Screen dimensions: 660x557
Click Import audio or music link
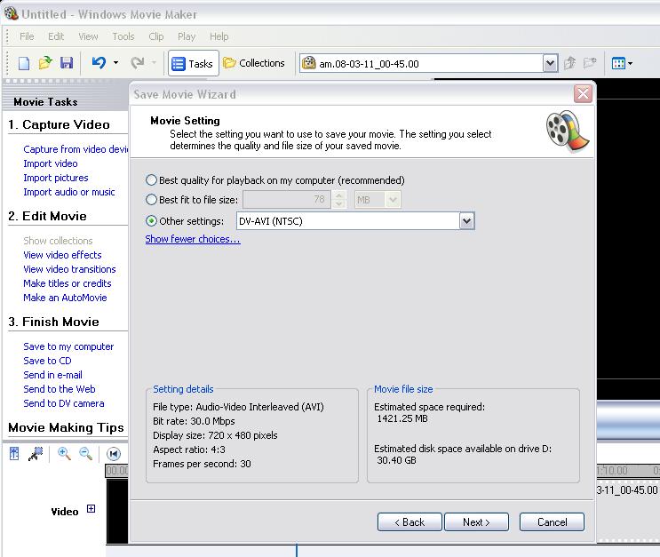pos(69,192)
